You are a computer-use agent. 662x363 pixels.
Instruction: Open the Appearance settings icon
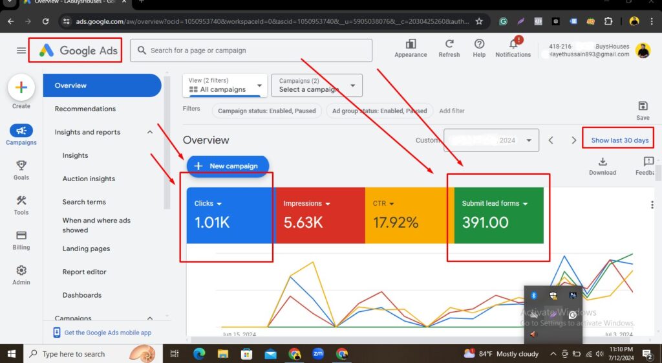click(411, 44)
